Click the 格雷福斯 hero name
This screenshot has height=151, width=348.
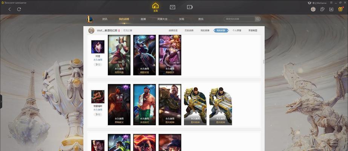tap(98, 106)
